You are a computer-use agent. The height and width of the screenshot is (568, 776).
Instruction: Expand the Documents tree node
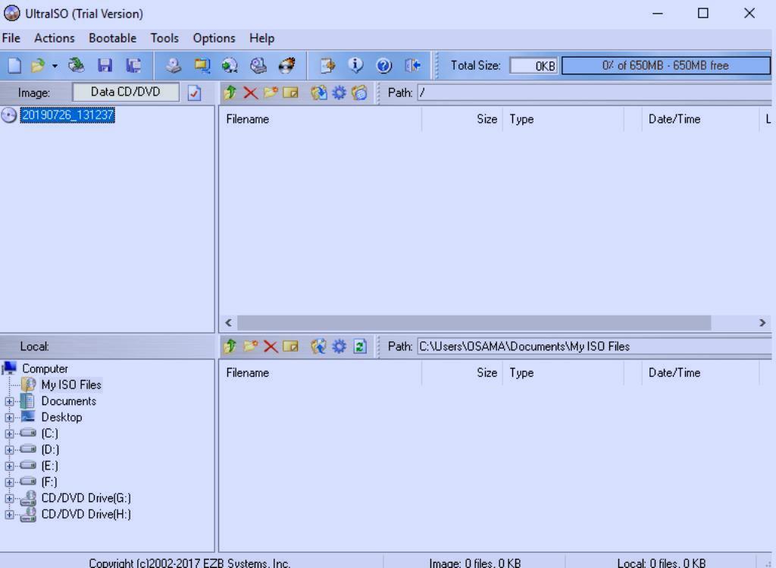click(9, 402)
